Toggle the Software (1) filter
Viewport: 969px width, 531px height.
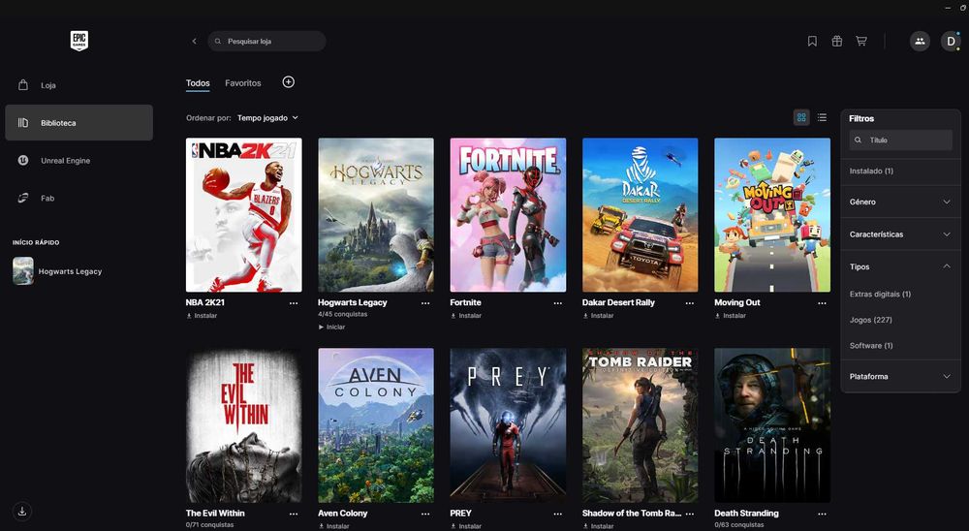coord(871,346)
